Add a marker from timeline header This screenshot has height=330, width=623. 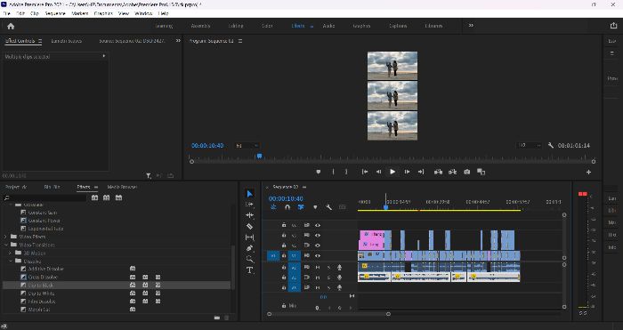[x=315, y=207]
